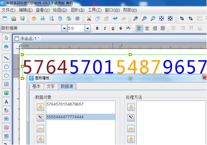The image size is (207, 145).
Task: Toggle italic text formatting
Action: coord(105,28)
